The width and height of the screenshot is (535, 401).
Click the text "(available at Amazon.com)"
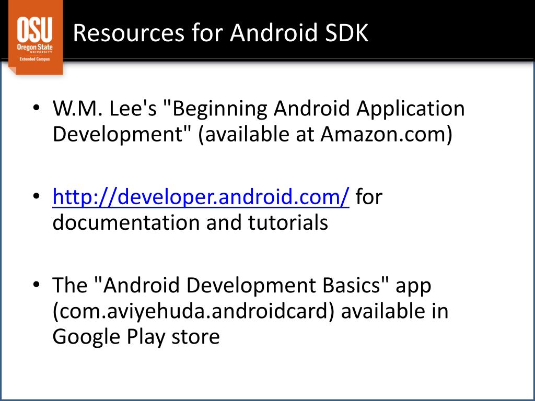(325, 134)
